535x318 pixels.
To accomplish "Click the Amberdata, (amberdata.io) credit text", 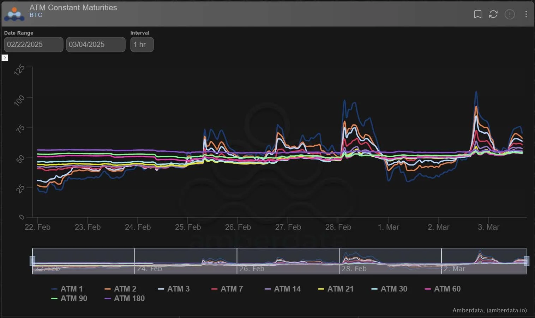I will pos(489,310).
